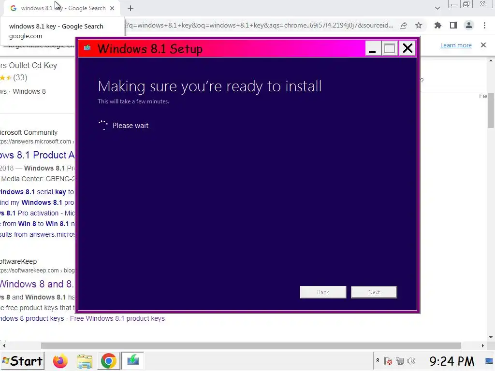Click the Next button in Setup
495x371 pixels.
[374, 292]
